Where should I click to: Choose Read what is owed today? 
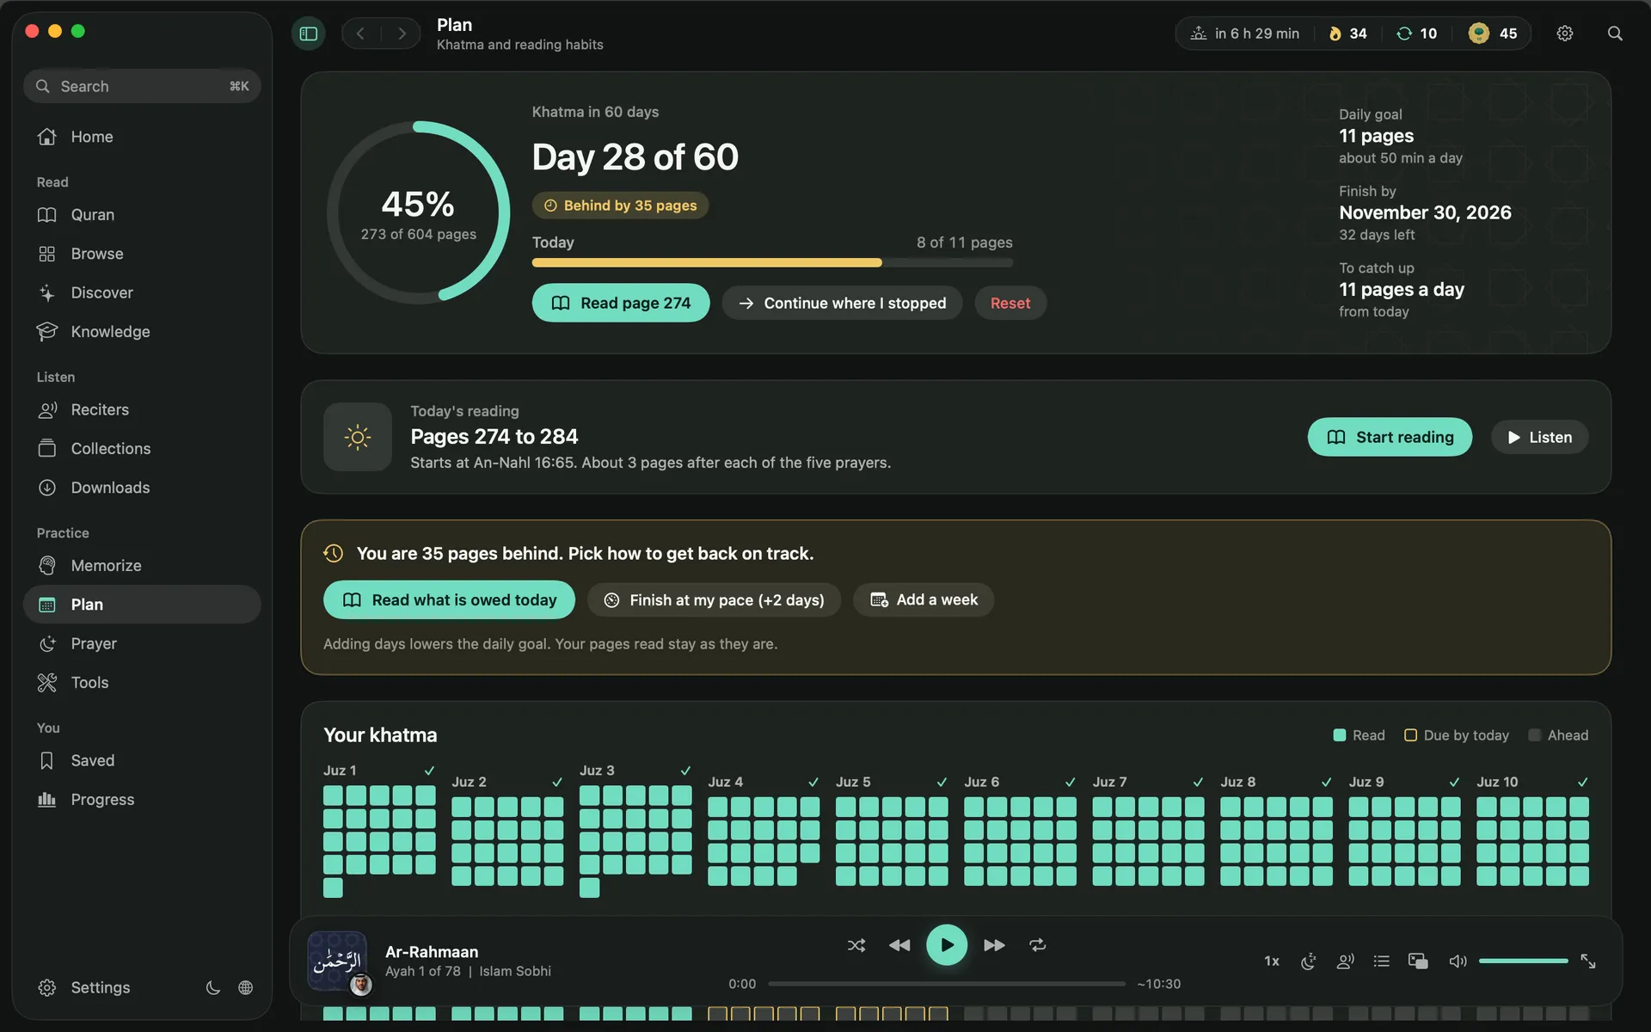449,600
